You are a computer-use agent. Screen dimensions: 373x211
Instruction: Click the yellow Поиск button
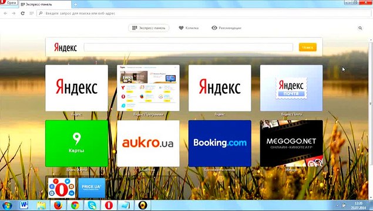click(x=308, y=47)
